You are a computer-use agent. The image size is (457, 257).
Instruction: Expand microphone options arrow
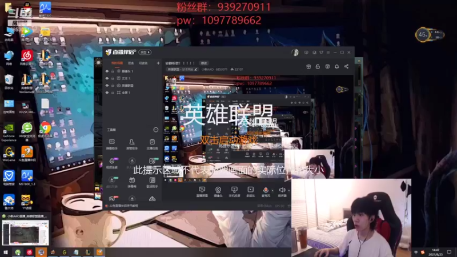tap(272, 191)
